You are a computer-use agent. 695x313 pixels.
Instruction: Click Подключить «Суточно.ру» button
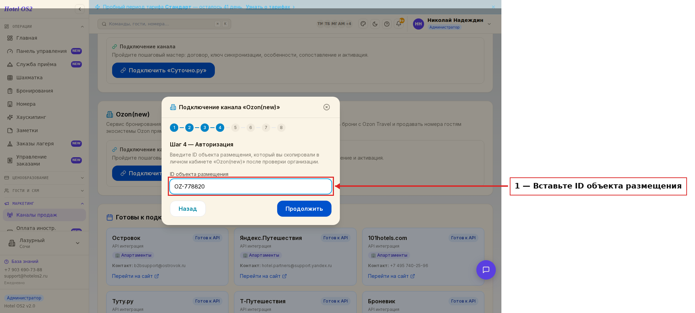point(163,70)
